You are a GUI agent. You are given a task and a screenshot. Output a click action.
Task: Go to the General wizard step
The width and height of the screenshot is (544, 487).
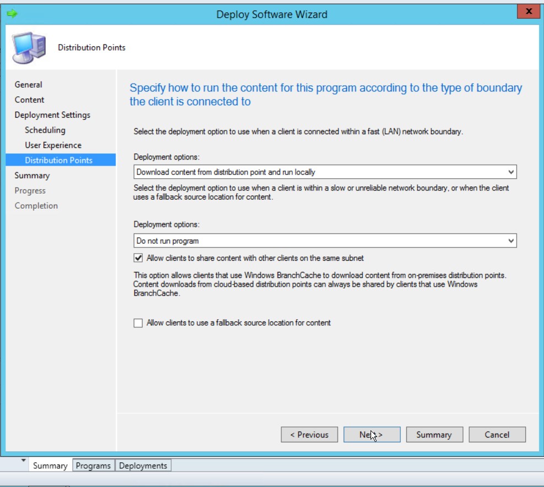[x=29, y=85]
